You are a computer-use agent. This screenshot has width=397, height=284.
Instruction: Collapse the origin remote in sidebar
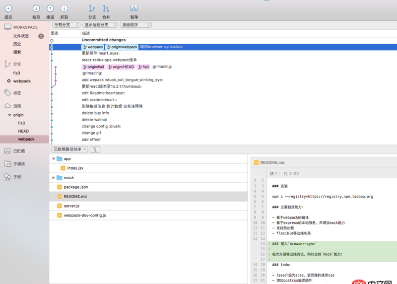point(9,115)
